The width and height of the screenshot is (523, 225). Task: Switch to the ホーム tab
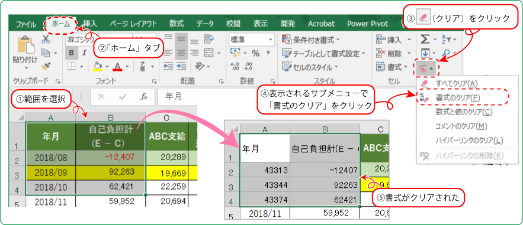pos(60,24)
